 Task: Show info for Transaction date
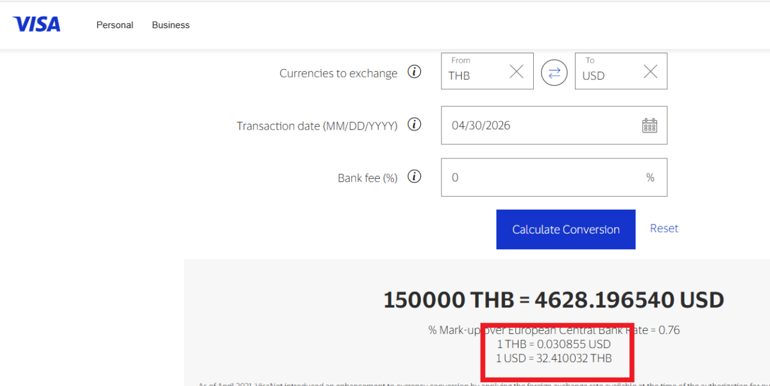click(x=415, y=124)
